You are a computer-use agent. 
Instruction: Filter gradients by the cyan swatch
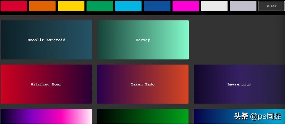click(x=128, y=6)
